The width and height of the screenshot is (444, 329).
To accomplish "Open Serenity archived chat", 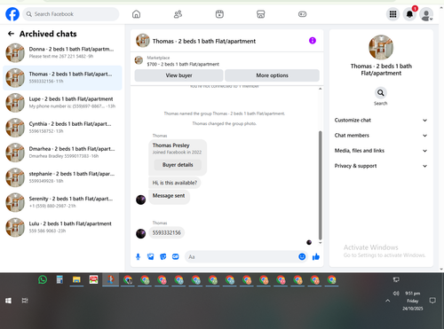I will [62, 202].
